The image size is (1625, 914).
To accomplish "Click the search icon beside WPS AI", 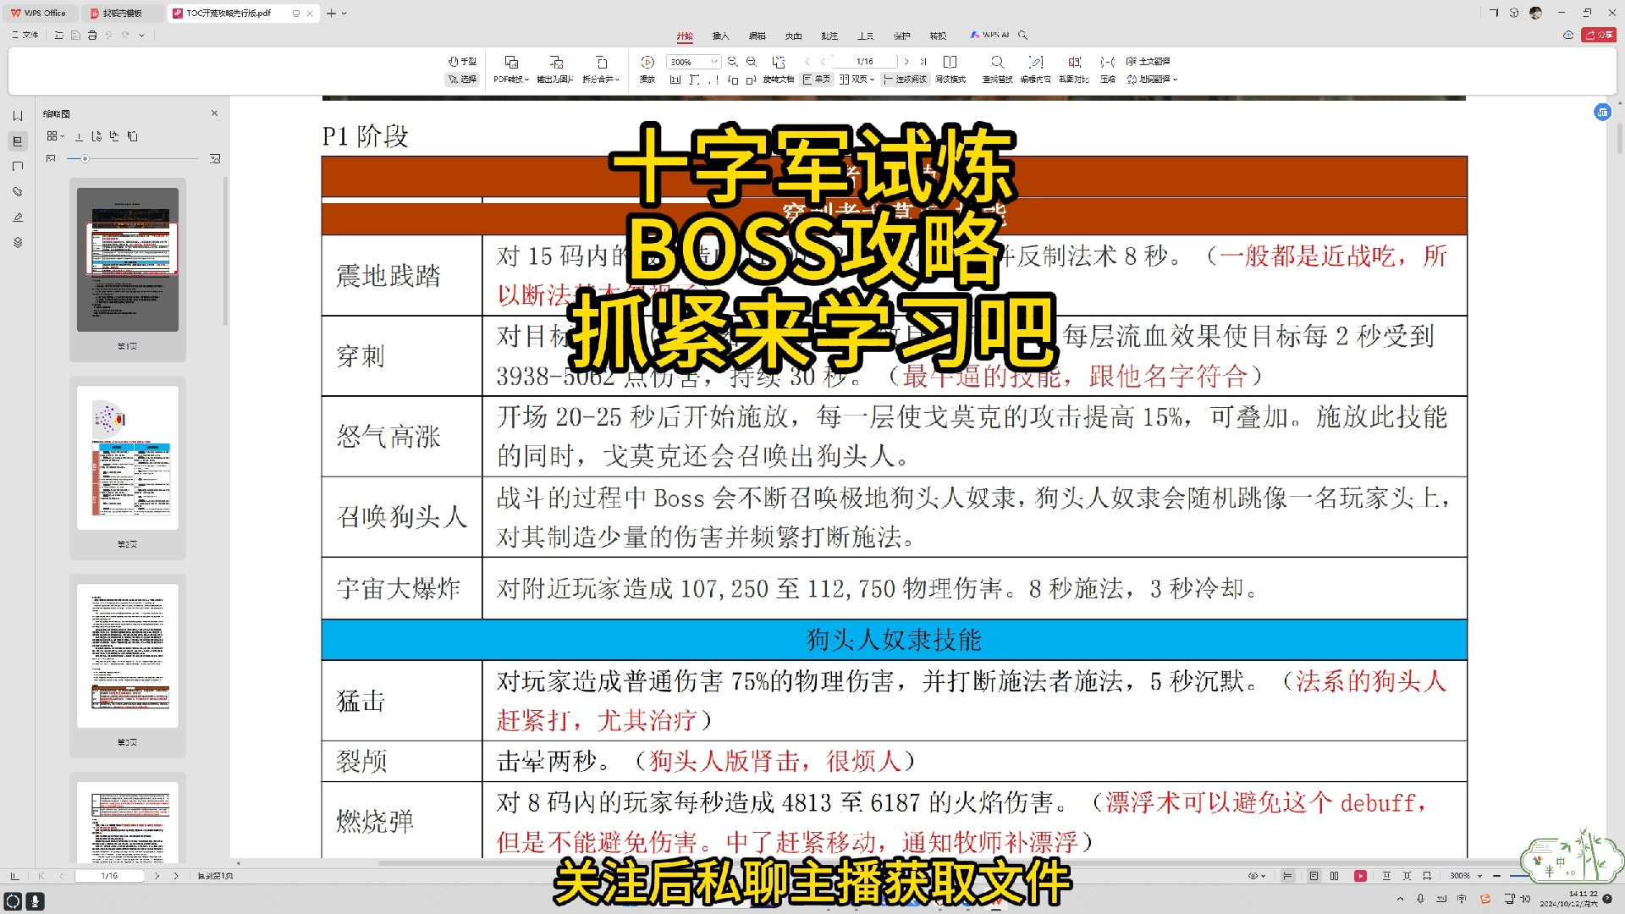I will [x=1022, y=35].
